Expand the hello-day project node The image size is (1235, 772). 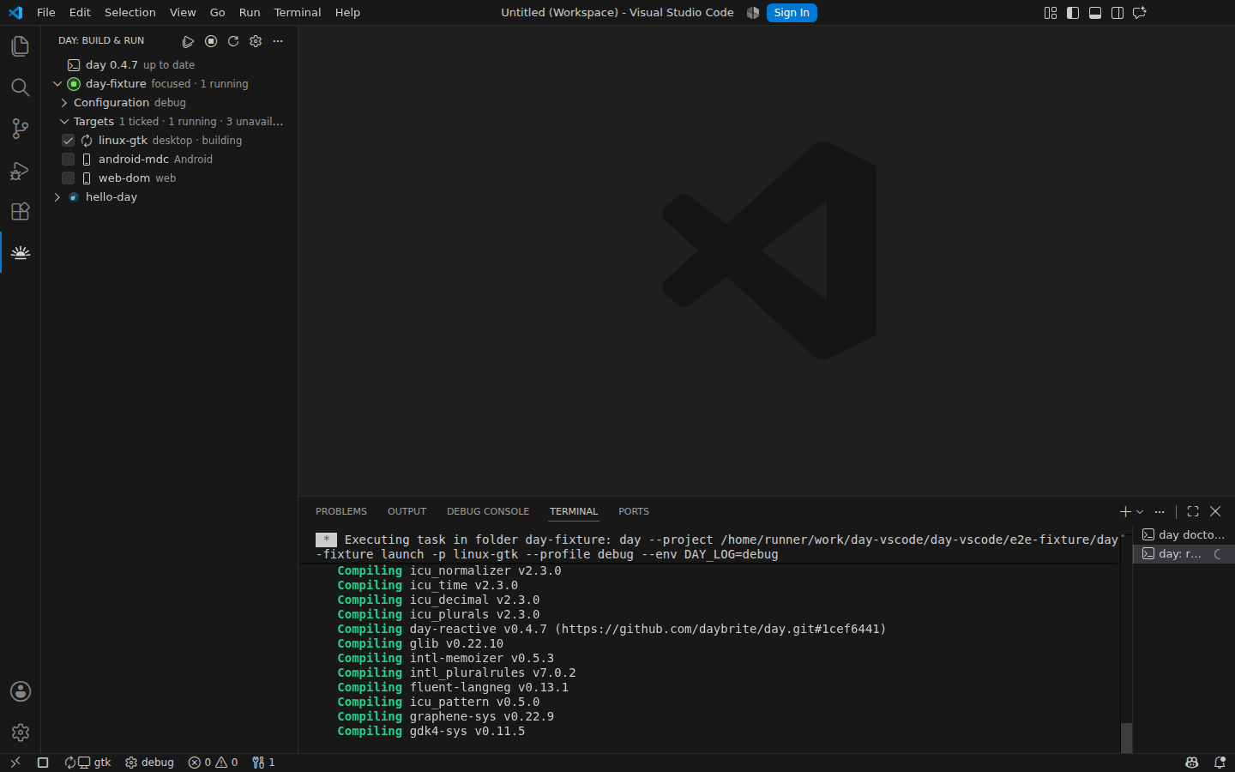tap(57, 197)
